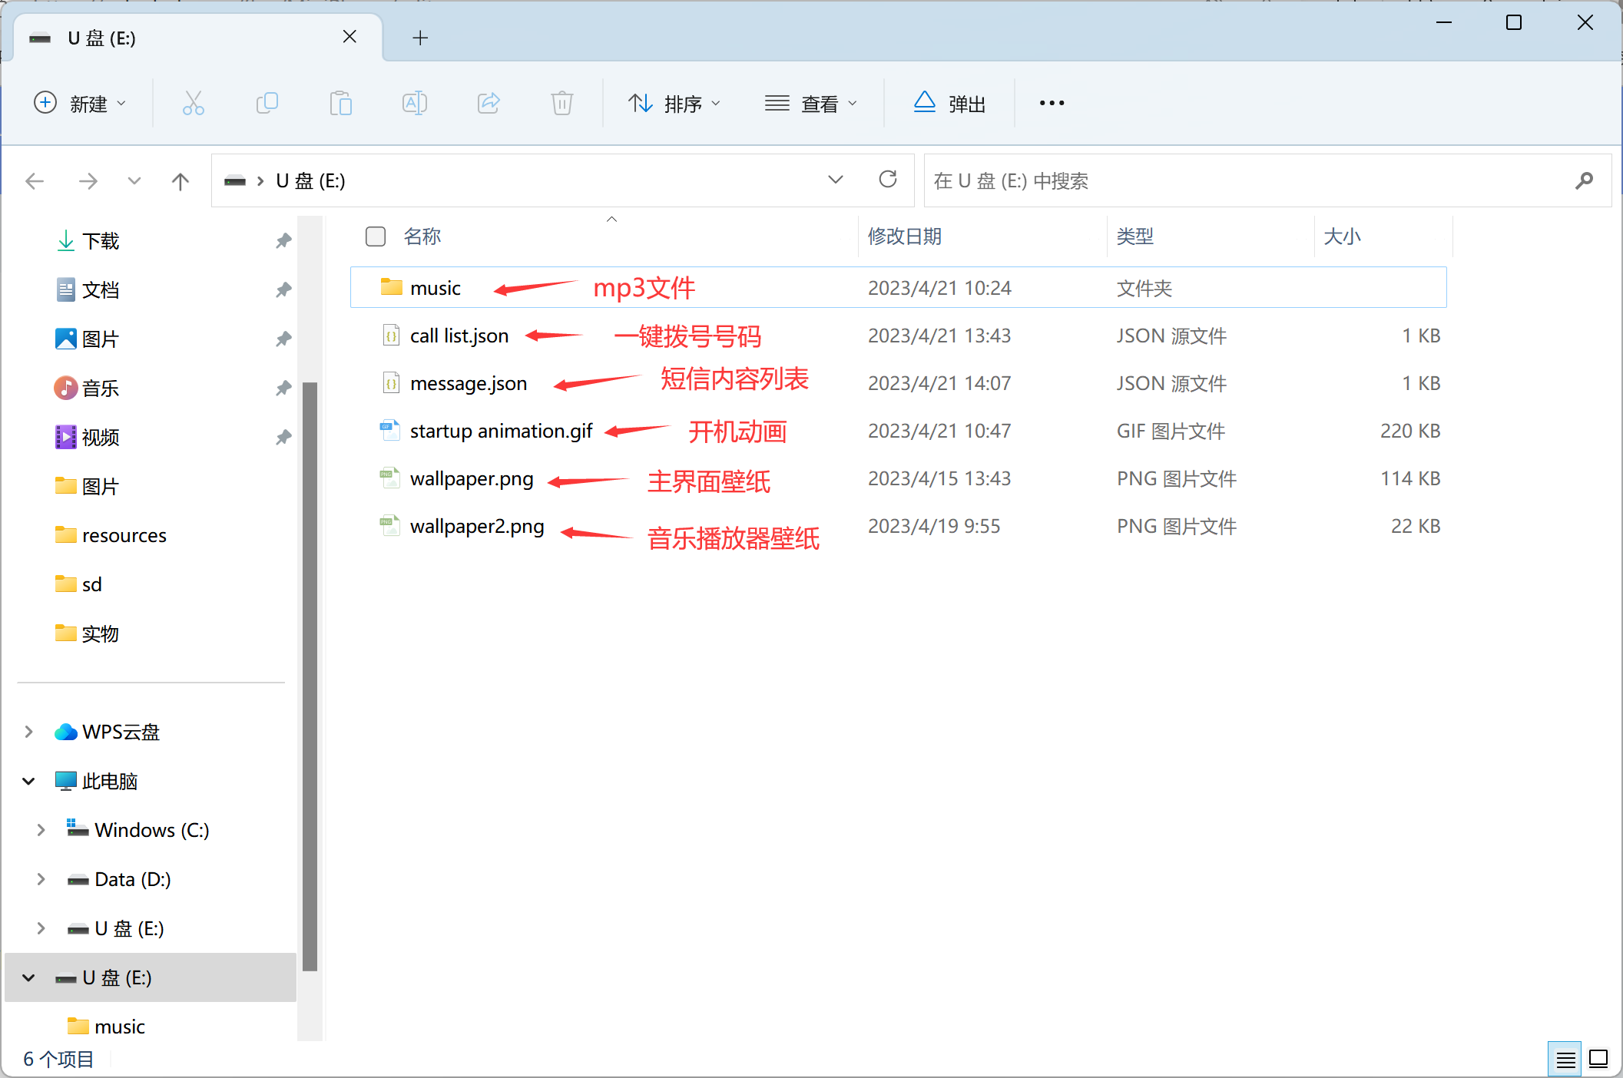
Task: Click the Rename icon in the toolbar
Action: tap(415, 103)
